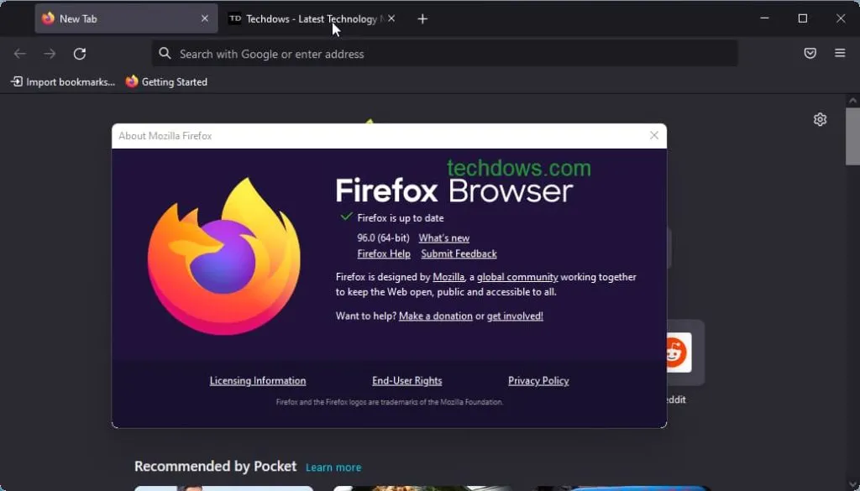Image resolution: width=860 pixels, height=491 pixels.
Task: Click the vertical scrollbar thumb
Action: point(853,136)
